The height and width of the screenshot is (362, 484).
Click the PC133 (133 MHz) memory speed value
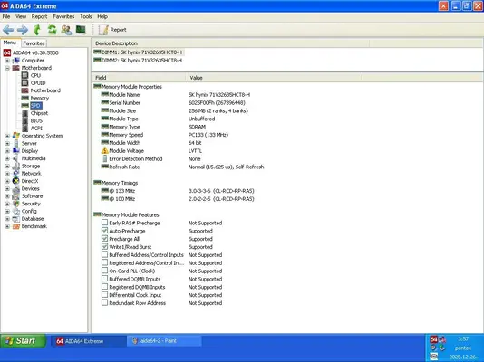click(208, 135)
